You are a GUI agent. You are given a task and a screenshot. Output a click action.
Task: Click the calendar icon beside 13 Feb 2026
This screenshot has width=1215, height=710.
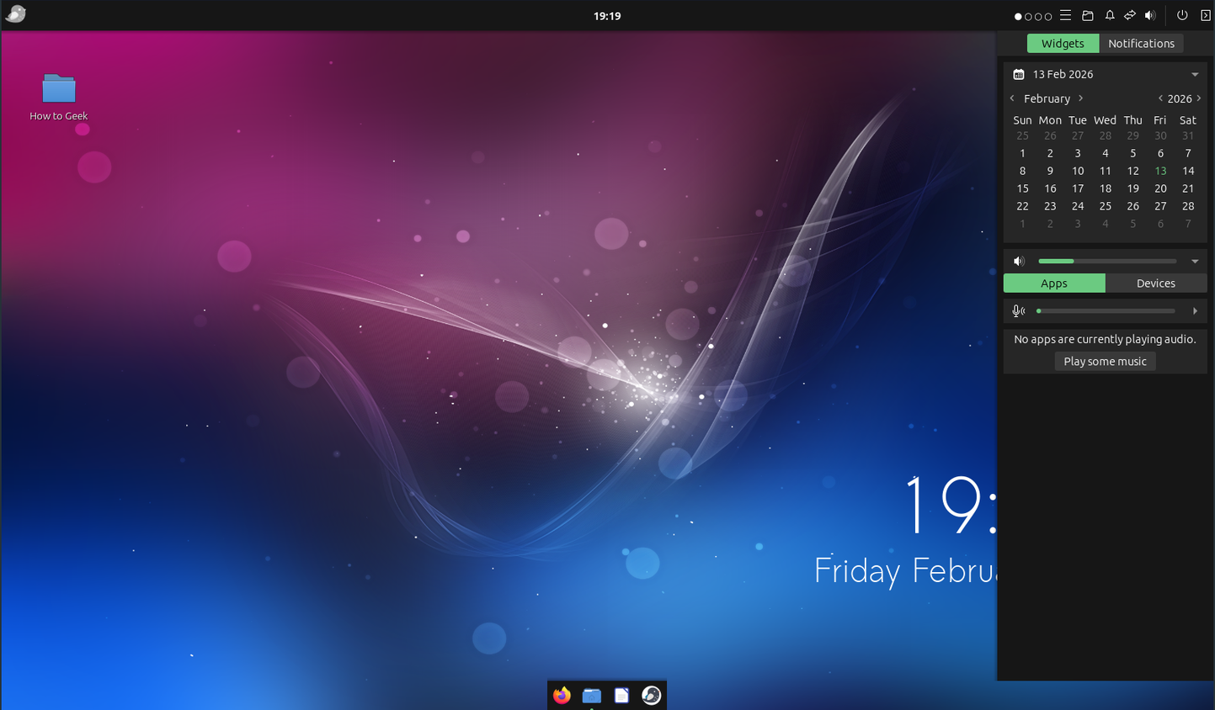tap(1019, 74)
